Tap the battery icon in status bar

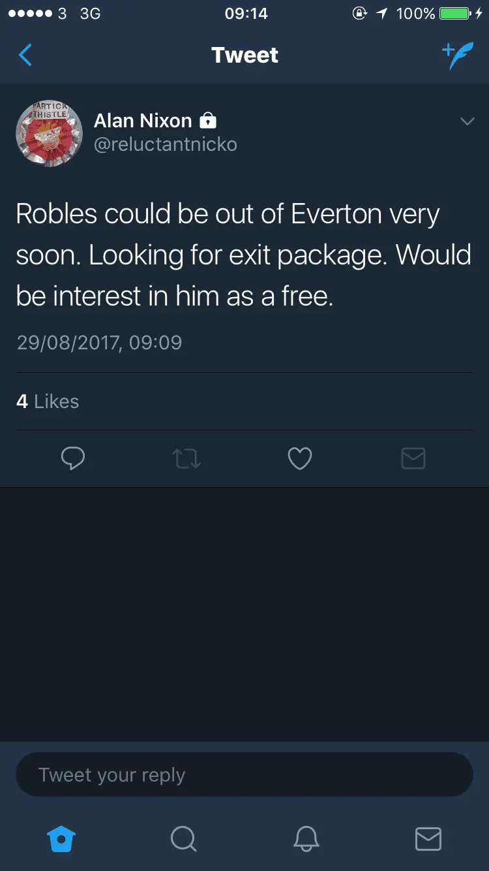point(455,13)
